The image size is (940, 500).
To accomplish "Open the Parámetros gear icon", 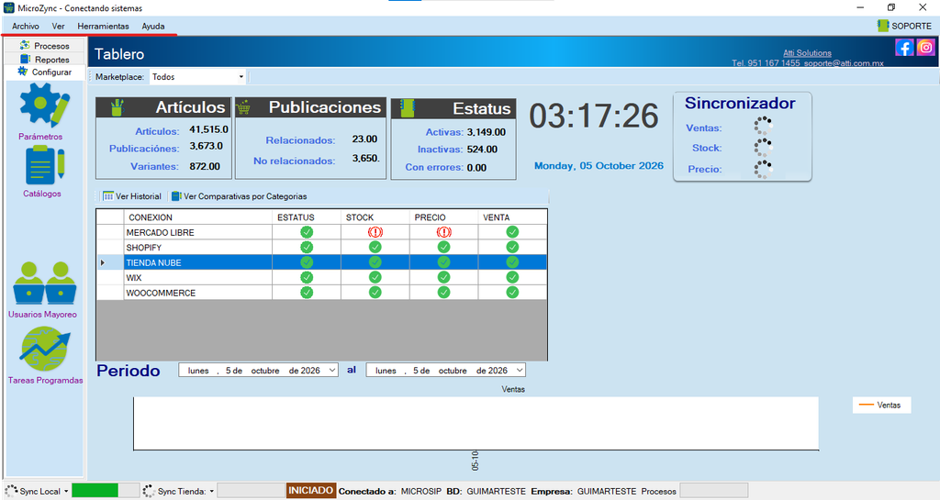I will coord(44,106).
